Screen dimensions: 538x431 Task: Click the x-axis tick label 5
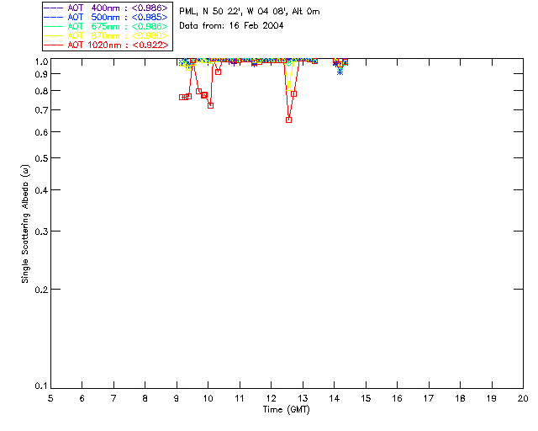(x=50, y=399)
